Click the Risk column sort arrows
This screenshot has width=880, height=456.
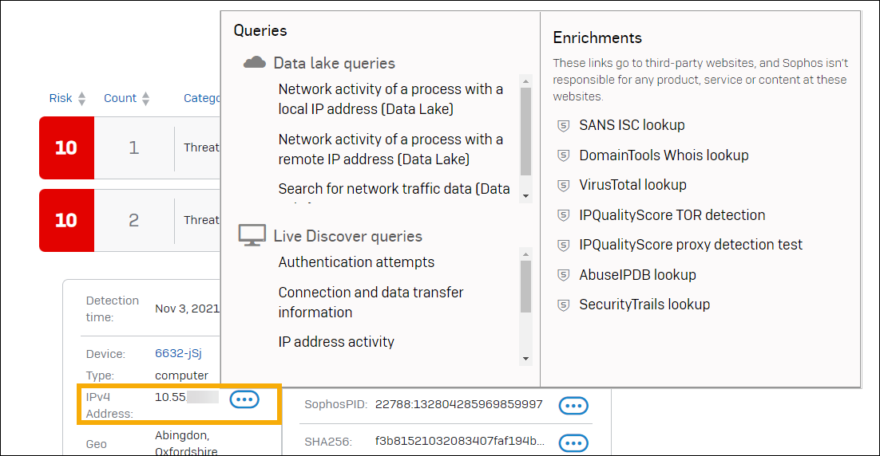pos(81,99)
